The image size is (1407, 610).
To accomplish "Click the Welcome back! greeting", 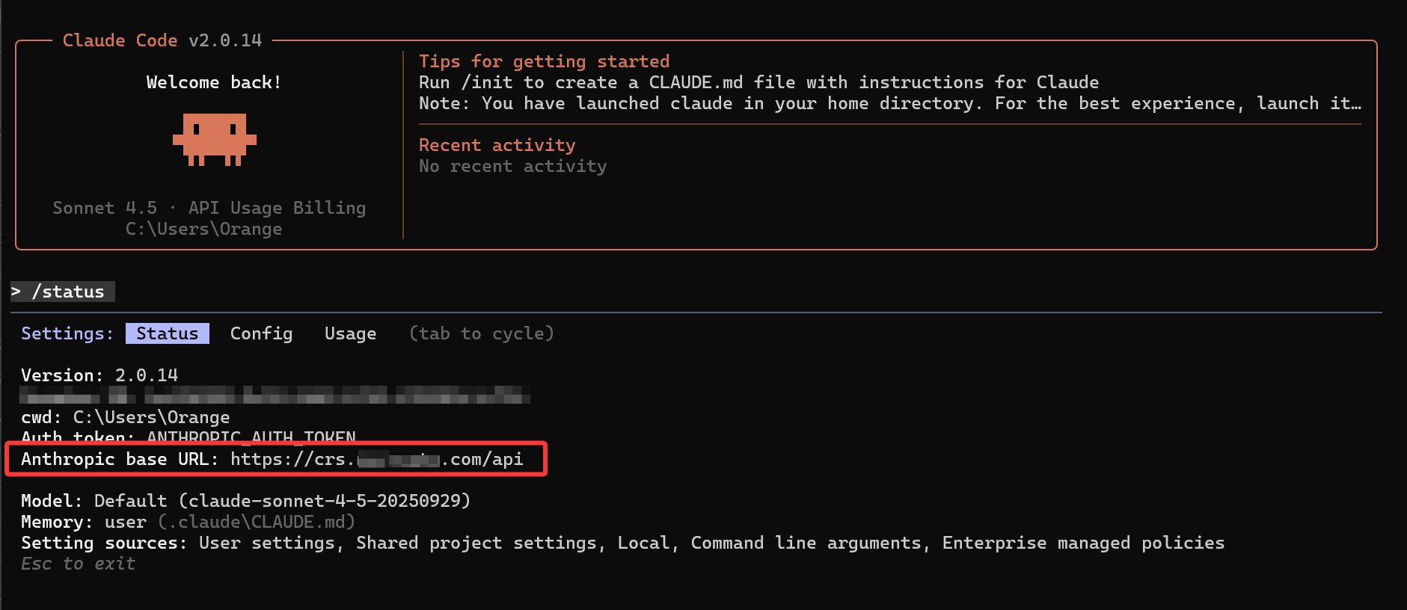I will coord(214,82).
